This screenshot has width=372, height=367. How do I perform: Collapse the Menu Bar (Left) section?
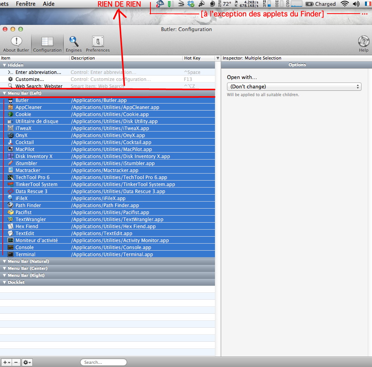(x=4, y=93)
